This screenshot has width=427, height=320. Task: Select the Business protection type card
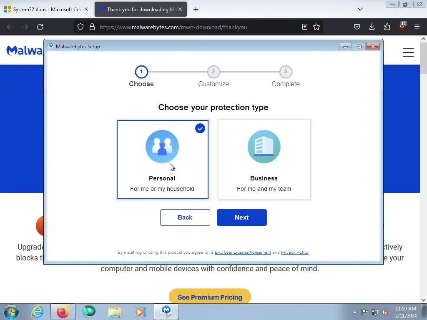[264, 160]
